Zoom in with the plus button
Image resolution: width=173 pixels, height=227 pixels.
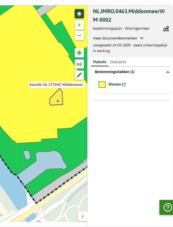coord(79,25)
